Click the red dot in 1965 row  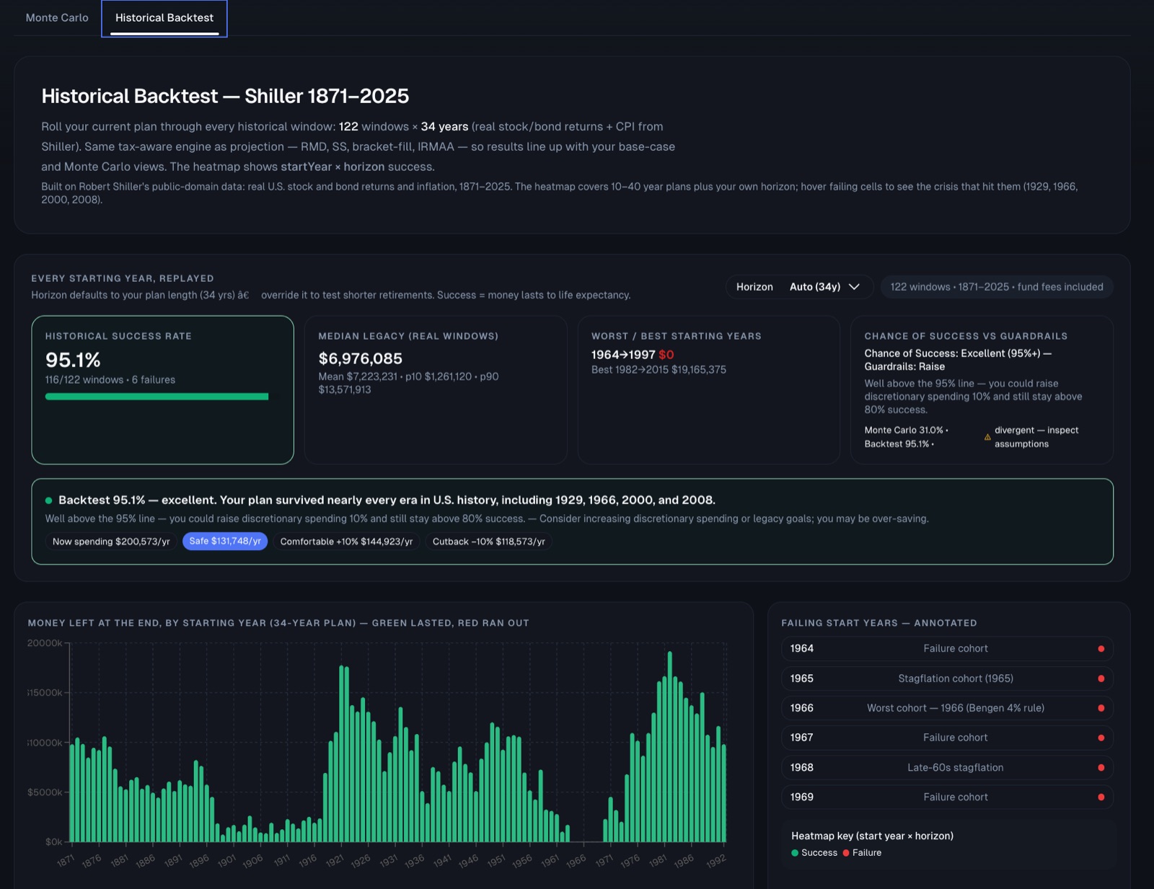(1101, 678)
